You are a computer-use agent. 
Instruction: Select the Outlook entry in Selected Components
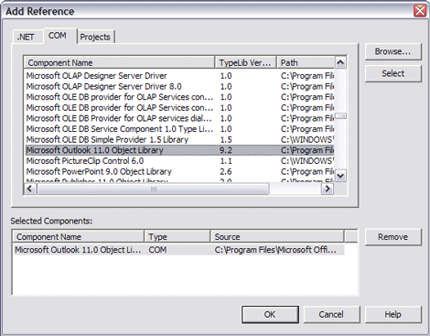[178, 250]
